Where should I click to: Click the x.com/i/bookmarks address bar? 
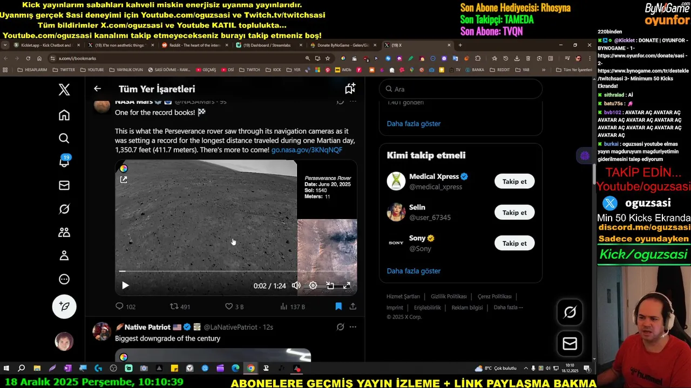point(178,58)
